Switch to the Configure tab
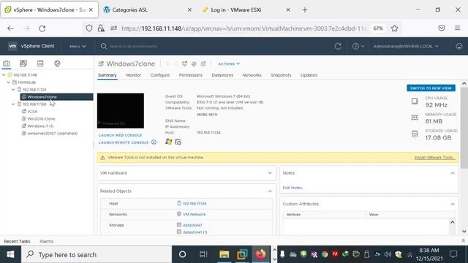Image resolution: width=468 pixels, height=263 pixels. [x=160, y=75]
